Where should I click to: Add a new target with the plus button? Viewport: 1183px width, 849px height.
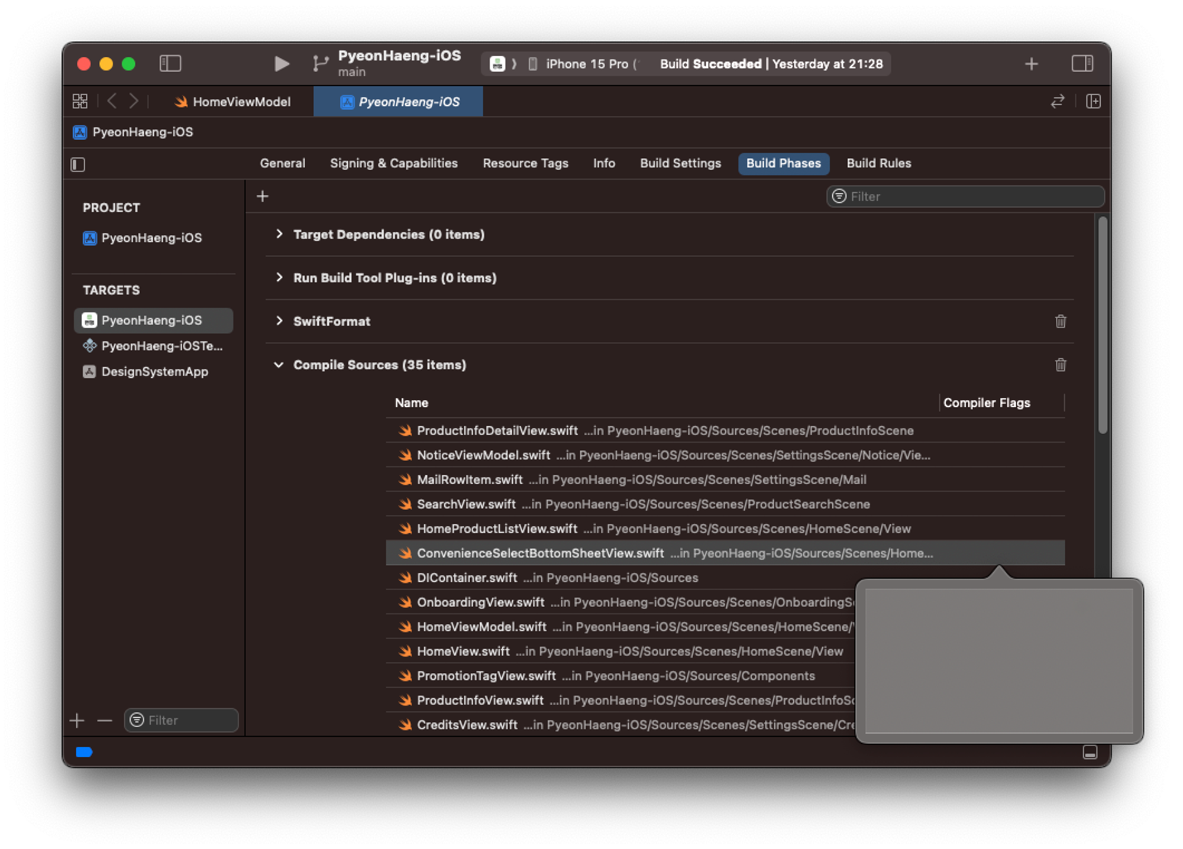pyautogui.click(x=77, y=720)
